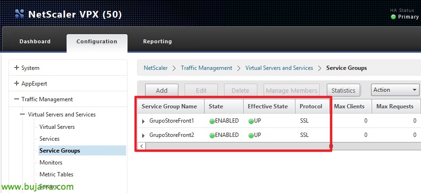
Task: Click Max Requests value for GrupoStoreFront1
Action: [414, 121]
